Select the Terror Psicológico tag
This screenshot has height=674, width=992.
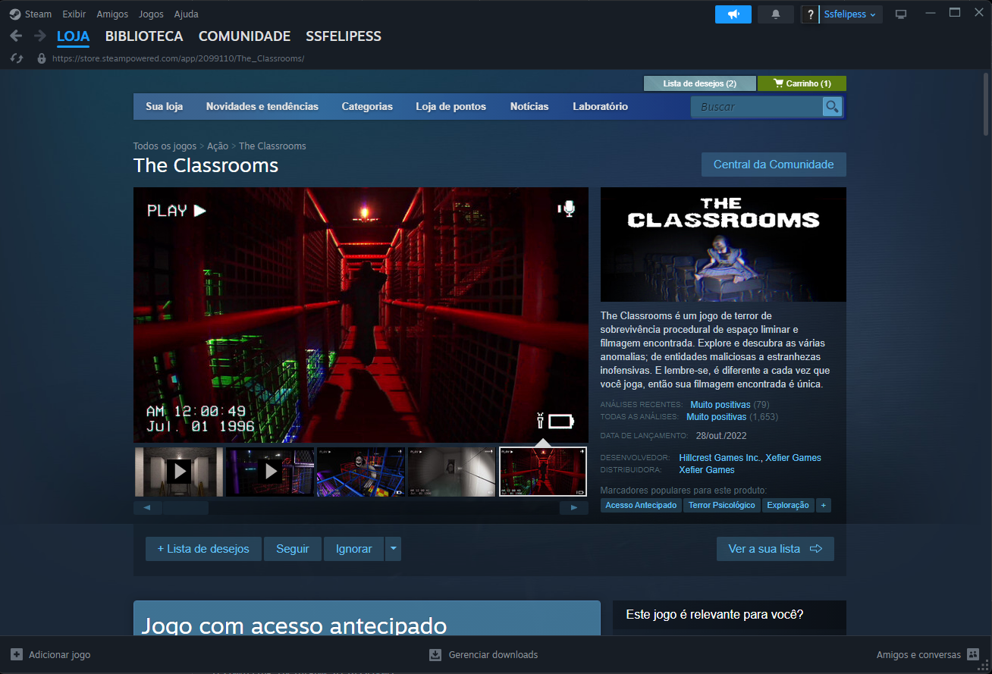pos(722,505)
